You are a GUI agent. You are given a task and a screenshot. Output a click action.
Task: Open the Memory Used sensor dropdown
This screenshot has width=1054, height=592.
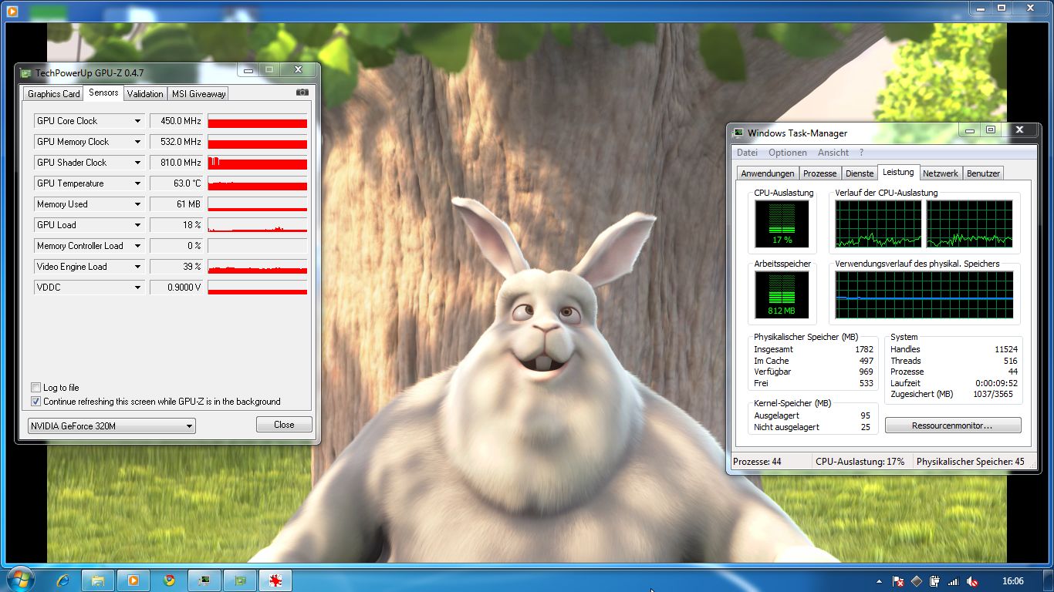[137, 204]
